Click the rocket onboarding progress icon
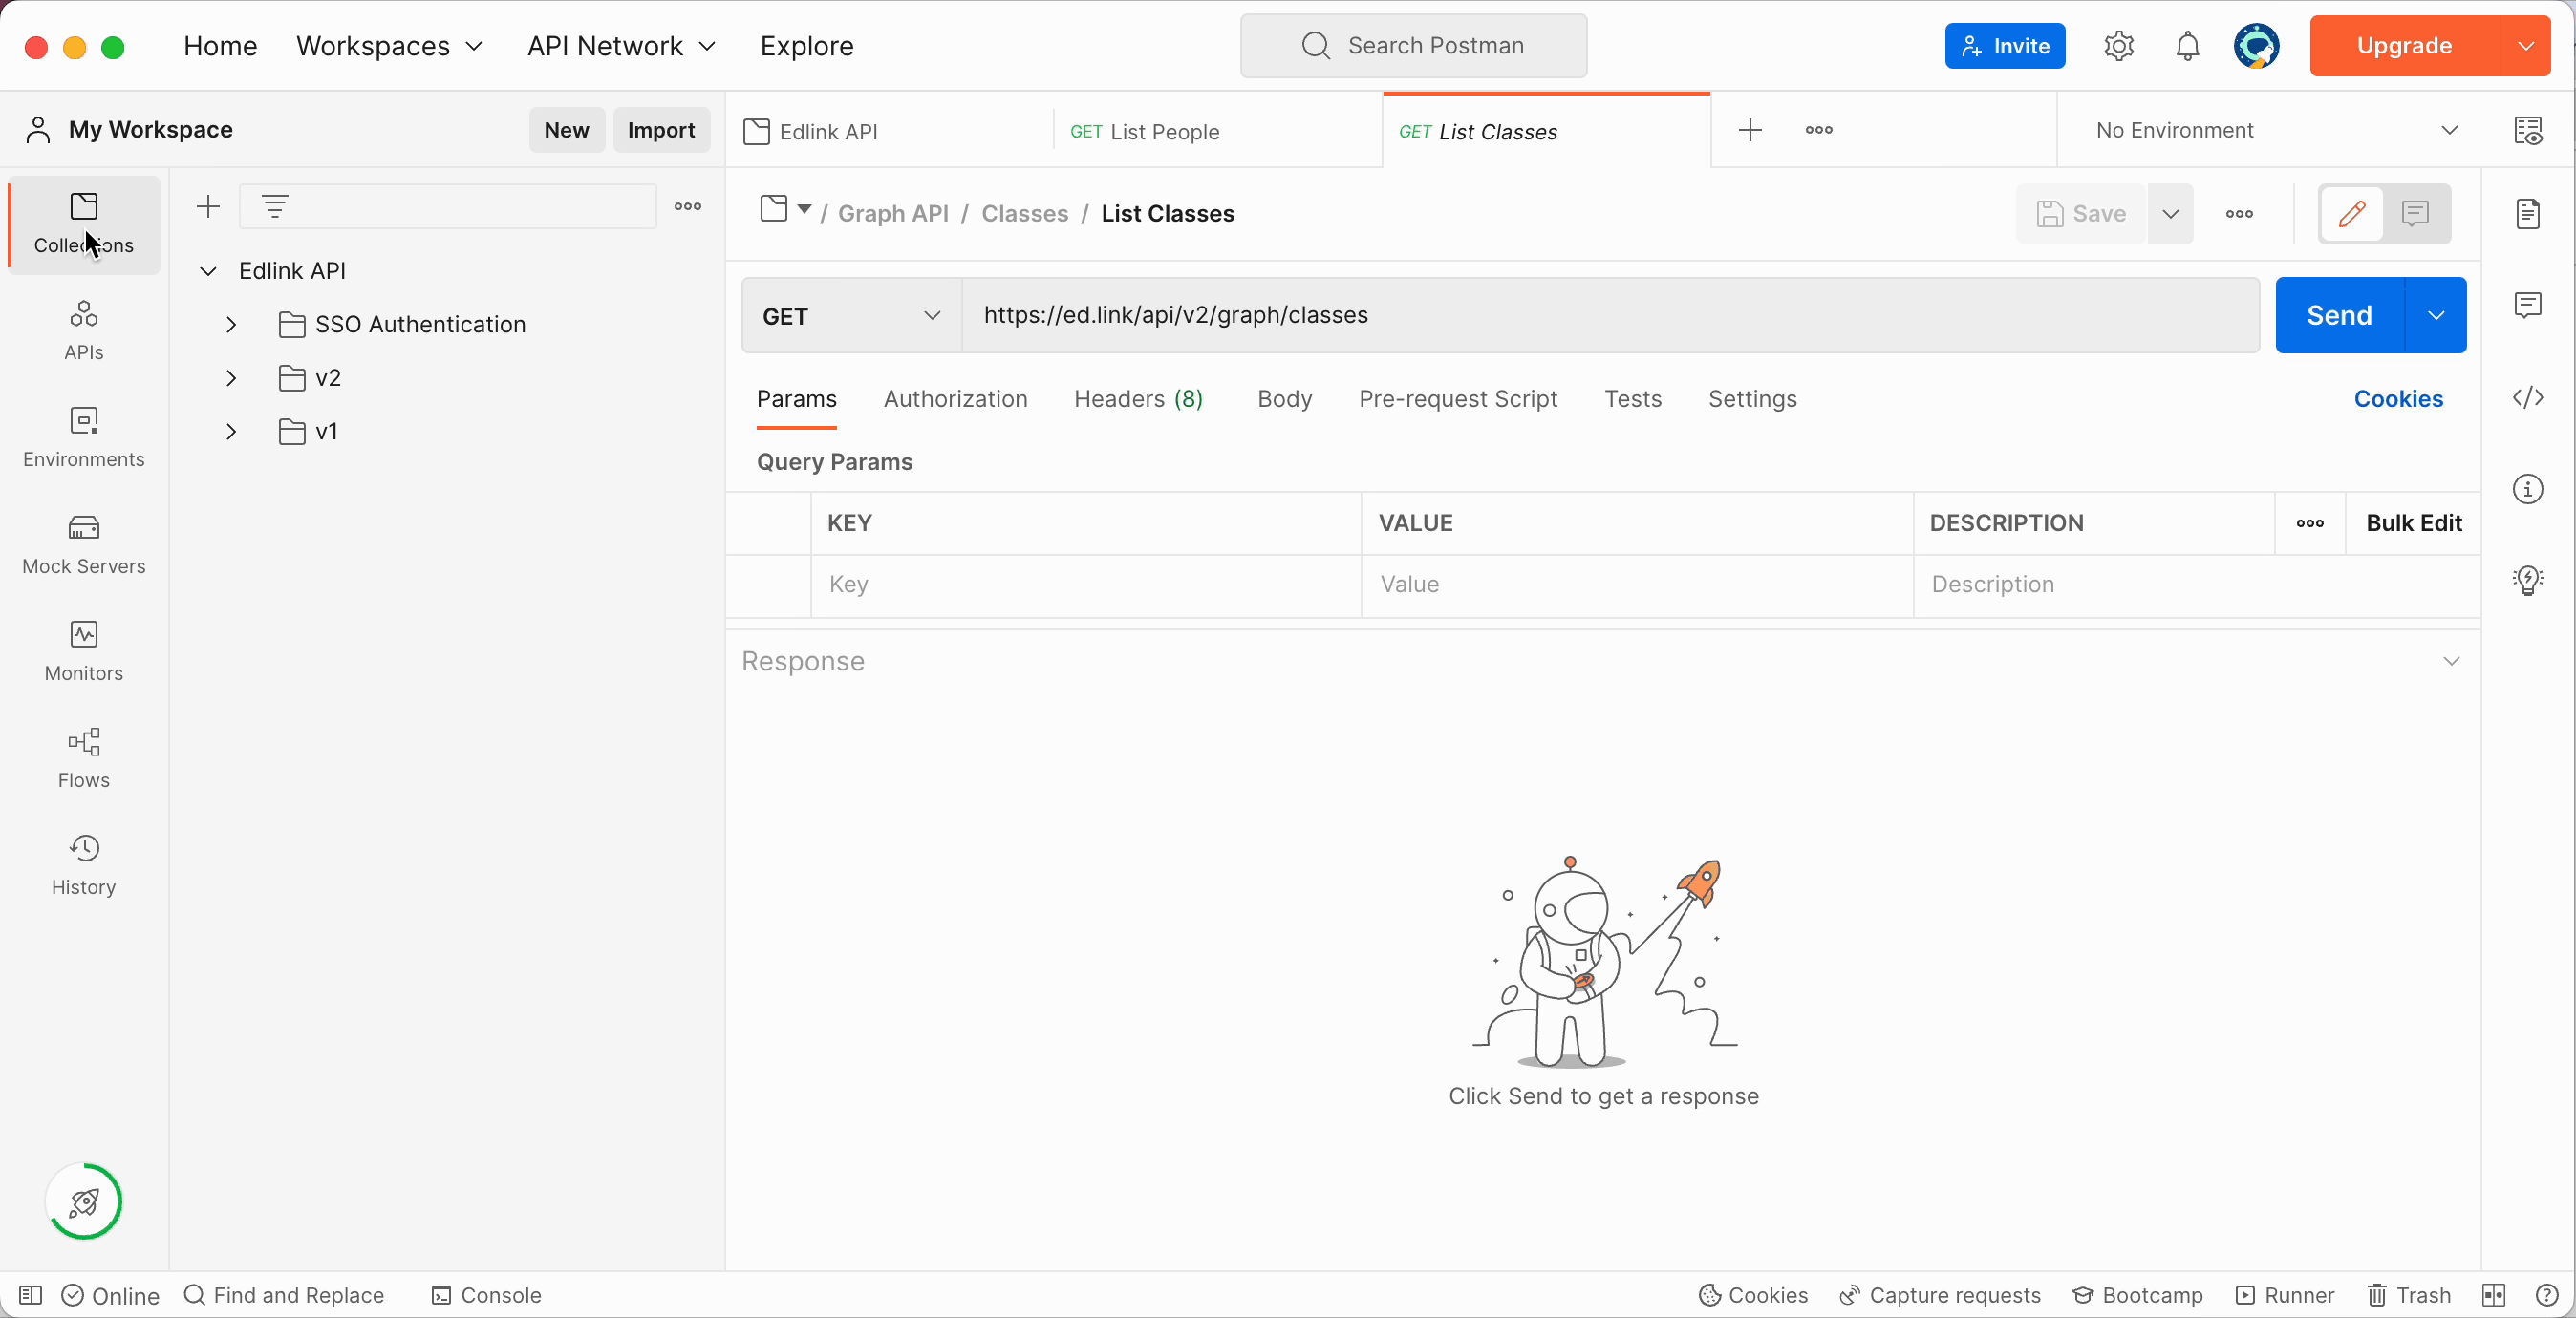Viewport: 2576px width, 1318px height. [x=84, y=1201]
